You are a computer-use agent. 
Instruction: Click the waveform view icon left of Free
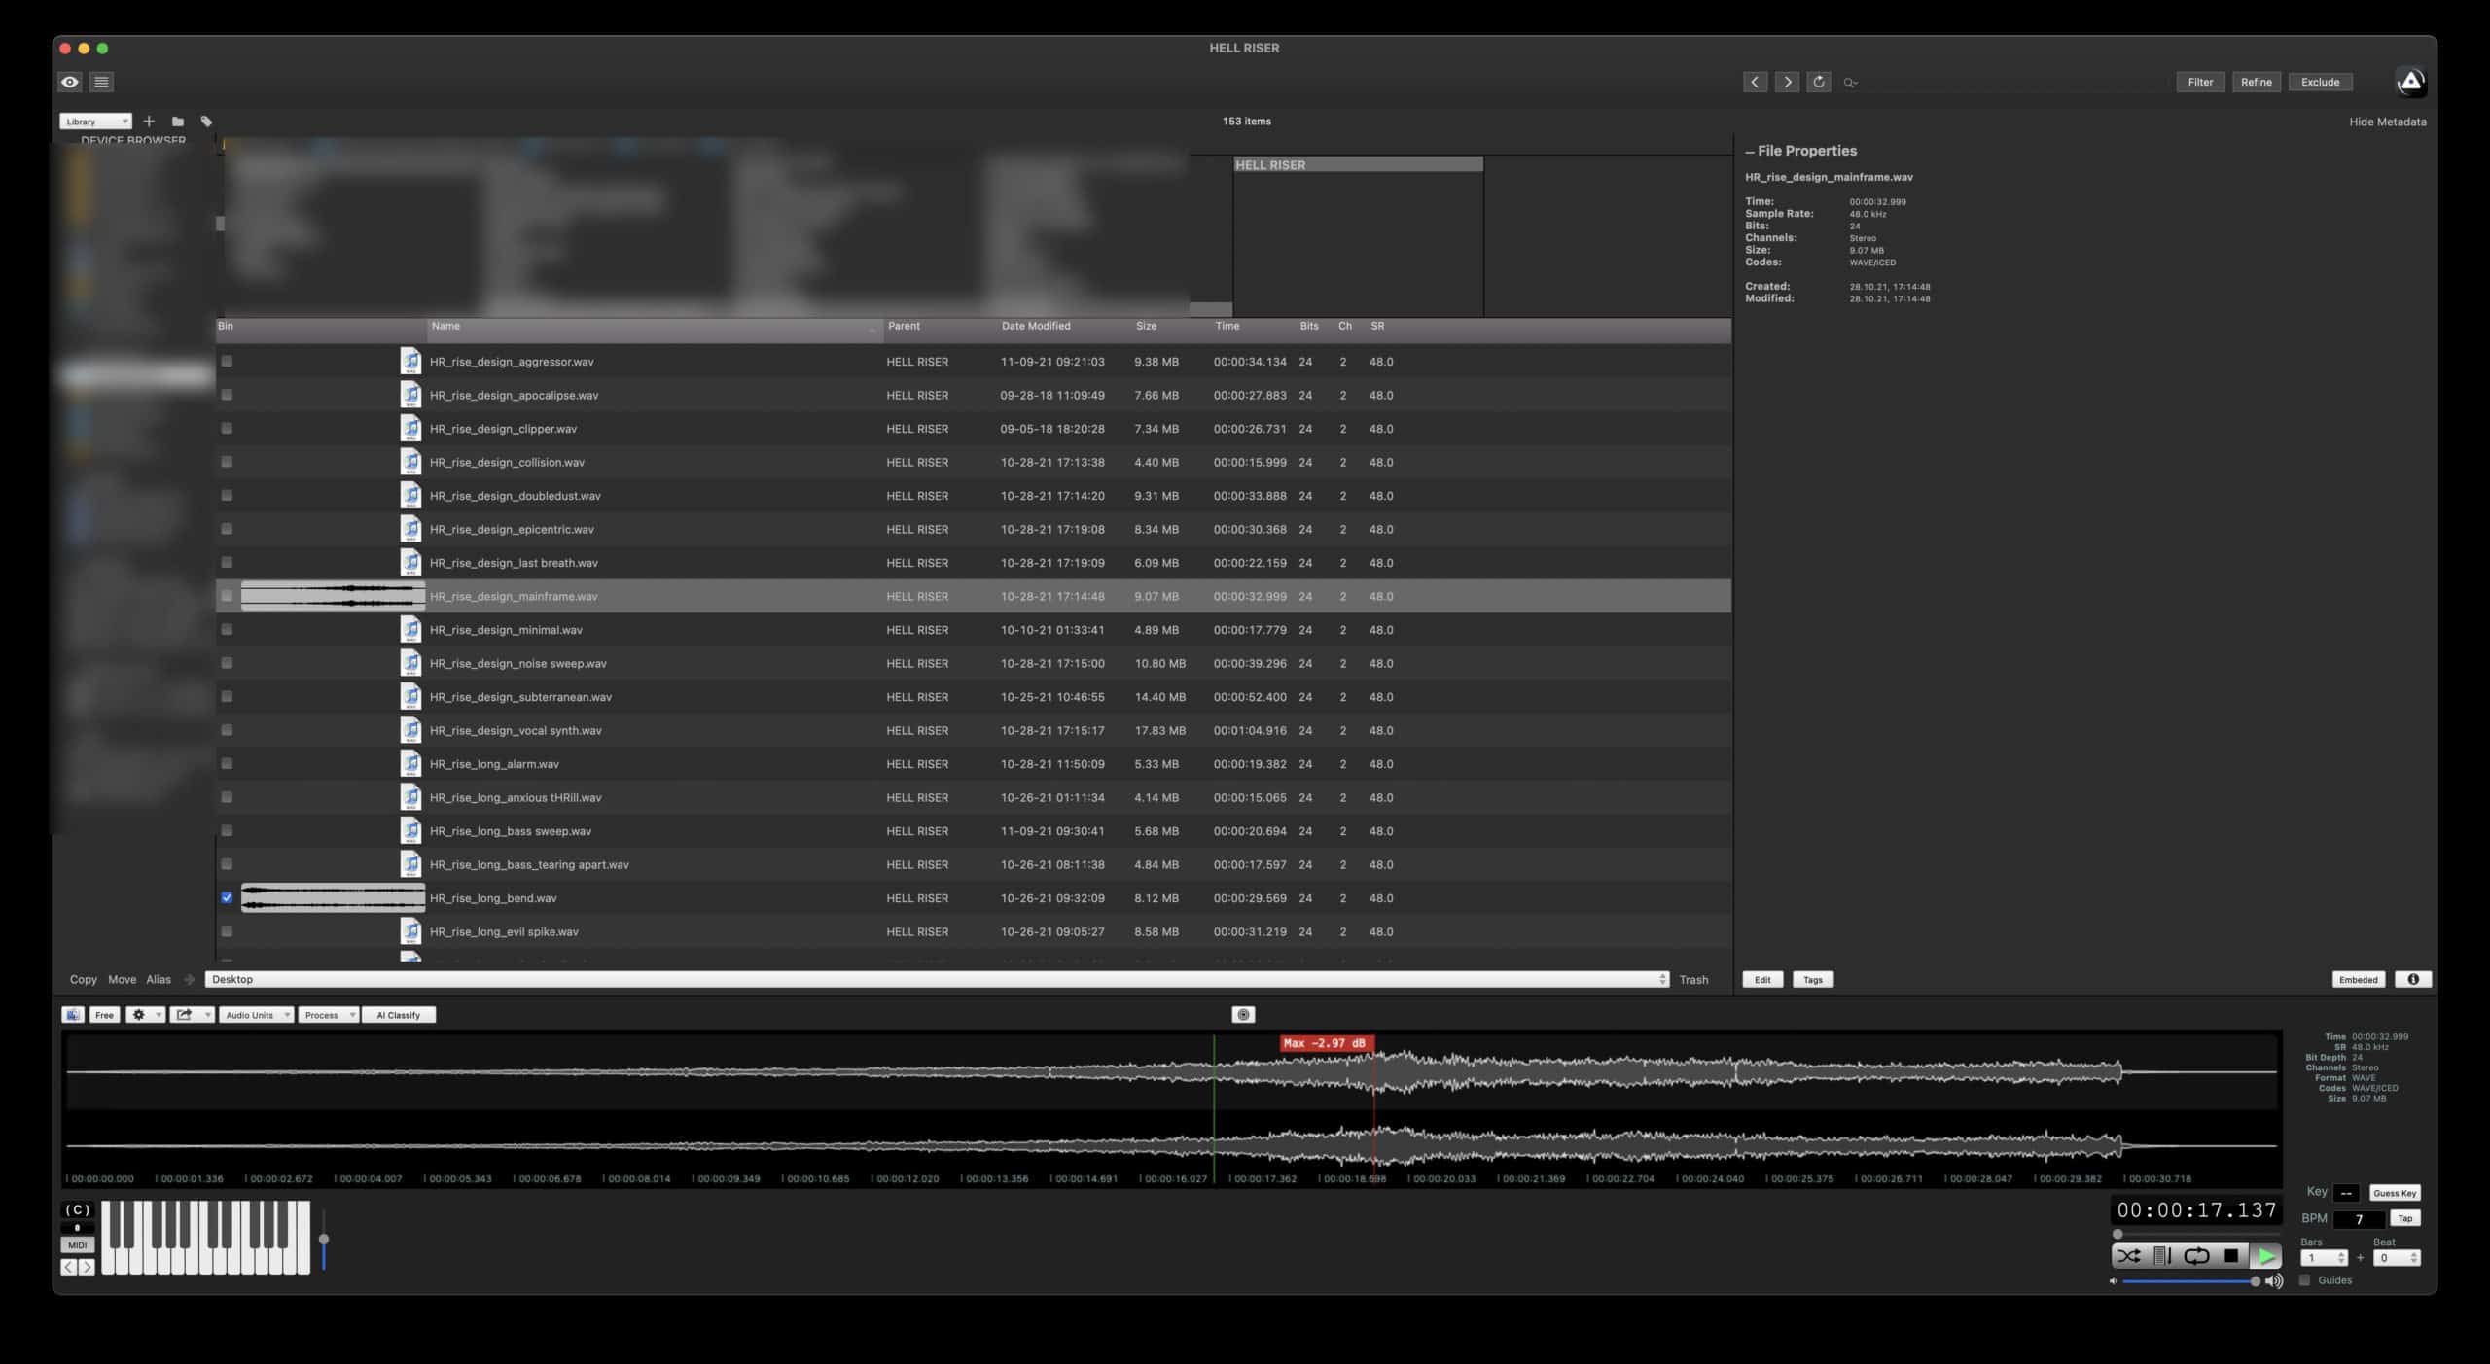point(73,1015)
